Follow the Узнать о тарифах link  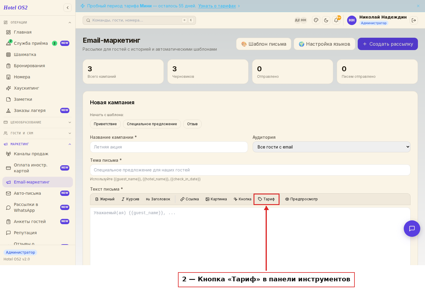coord(217,6)
